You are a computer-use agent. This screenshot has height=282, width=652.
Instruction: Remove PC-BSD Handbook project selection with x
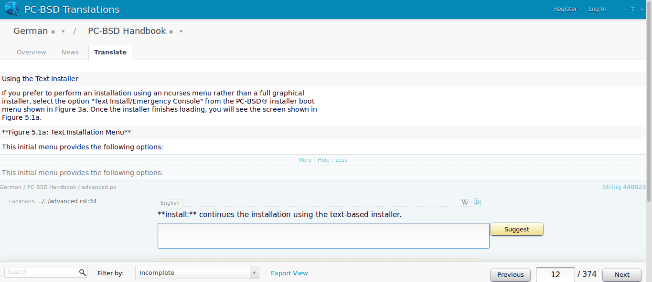[x=171, y=31]
